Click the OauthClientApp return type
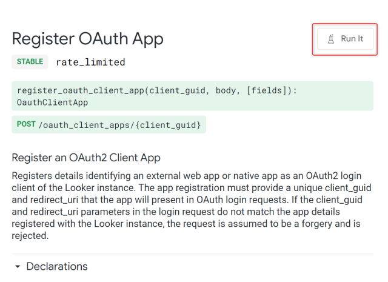Viewport: 388px width, 282px height. [52, 102]
